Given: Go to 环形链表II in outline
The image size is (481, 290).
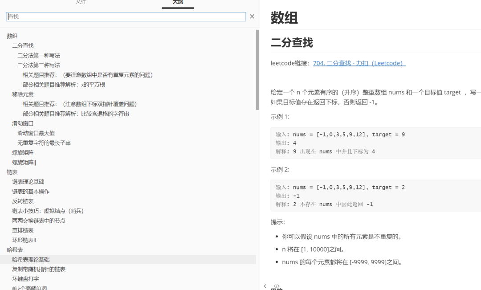Looking at the screenshot, I should point(24,240).
